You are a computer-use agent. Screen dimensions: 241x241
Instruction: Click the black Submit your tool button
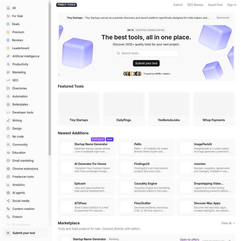tap(146, 63)
